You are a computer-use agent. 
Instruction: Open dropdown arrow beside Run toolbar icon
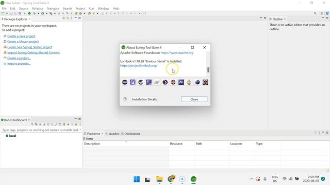point(46,13)
